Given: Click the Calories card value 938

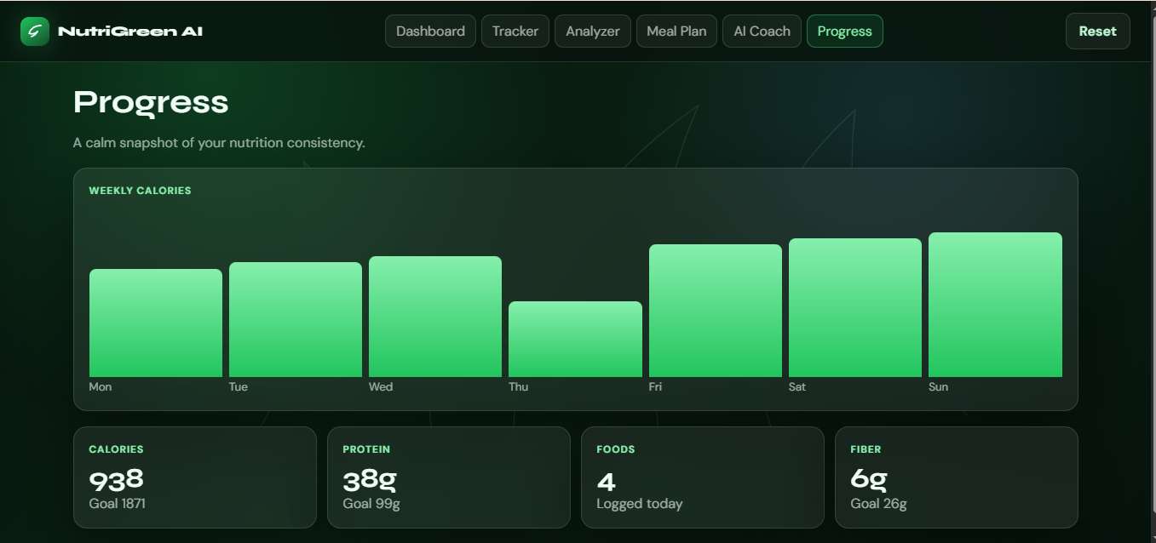Looking at the screenshot, I should [117, 480].
